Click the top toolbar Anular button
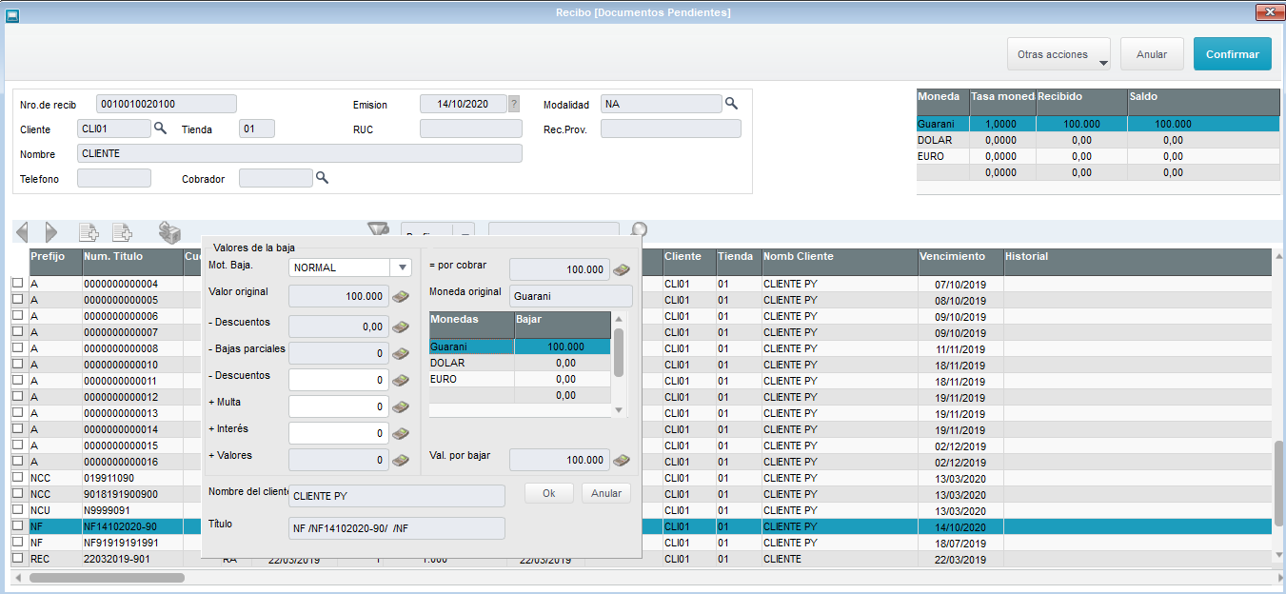Viewport: 1286px width, 594px height. [1152, 54]
